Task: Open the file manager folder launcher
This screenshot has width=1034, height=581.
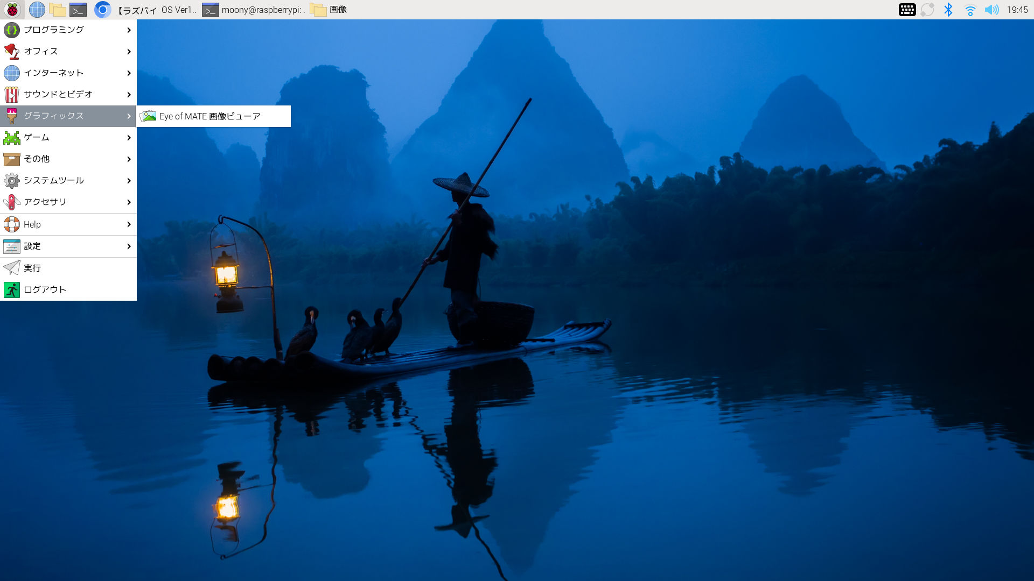Action: tap(58, 10)
